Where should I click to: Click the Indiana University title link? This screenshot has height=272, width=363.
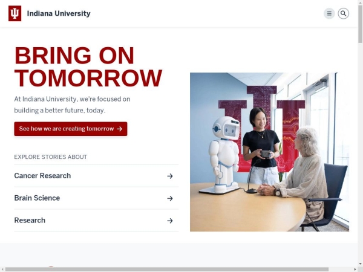[x=59, y=13]
